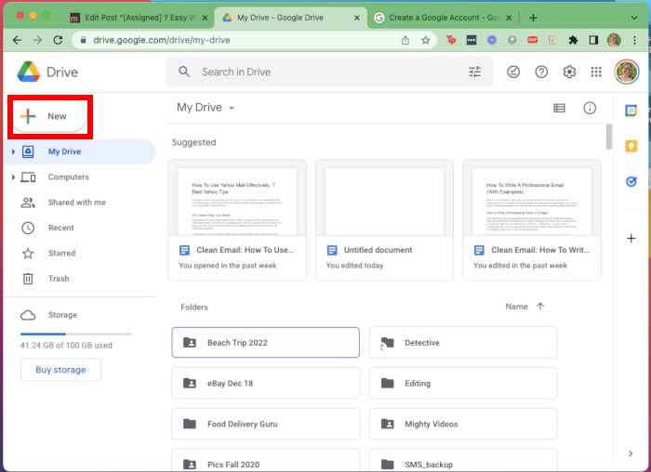Click side panel collapse chevron arrow

click(x=631, y=453)
